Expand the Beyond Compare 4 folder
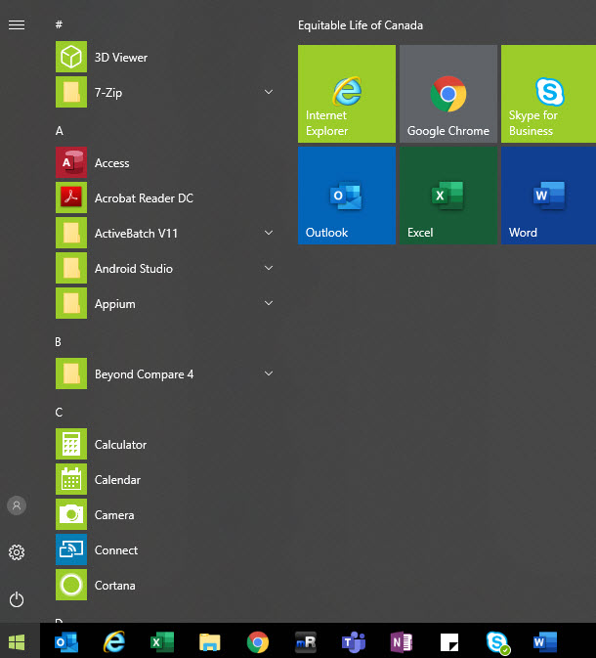This screenshot has width=596, height=658. click(x=269, y=373)
